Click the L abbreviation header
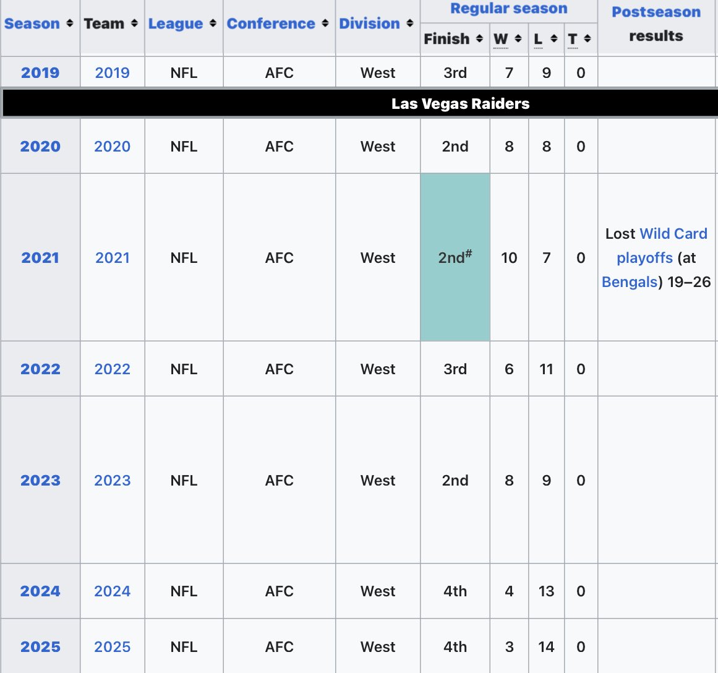718x673 pixels. tap(538, 38)
